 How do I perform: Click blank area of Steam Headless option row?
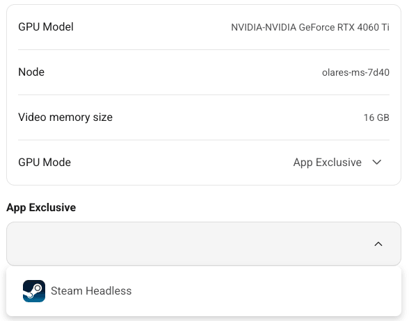click(x=261, y=291)
